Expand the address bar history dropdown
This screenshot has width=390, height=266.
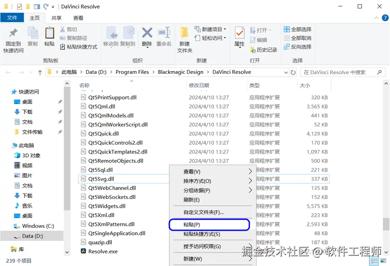click(286, 72)
